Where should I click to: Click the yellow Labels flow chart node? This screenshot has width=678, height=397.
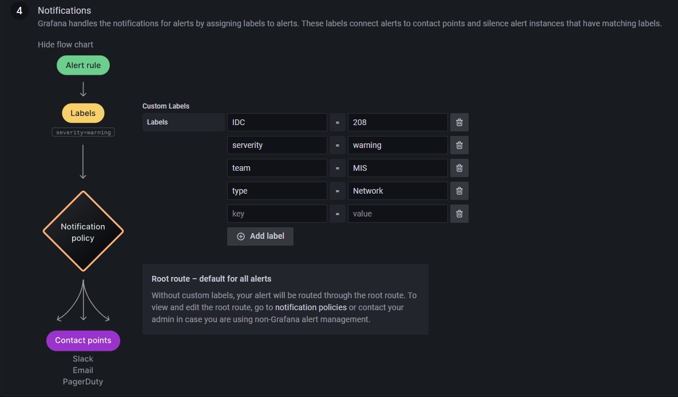83,113
